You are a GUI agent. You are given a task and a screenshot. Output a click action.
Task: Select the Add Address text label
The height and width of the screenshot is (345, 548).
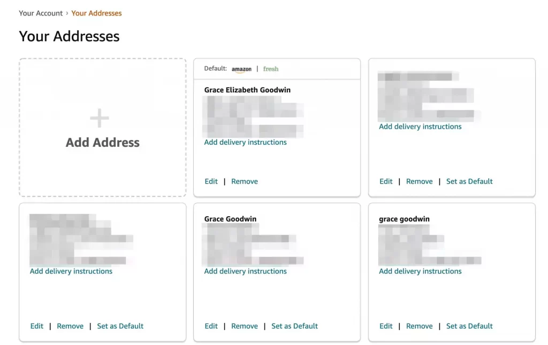(x=102, y=142)
